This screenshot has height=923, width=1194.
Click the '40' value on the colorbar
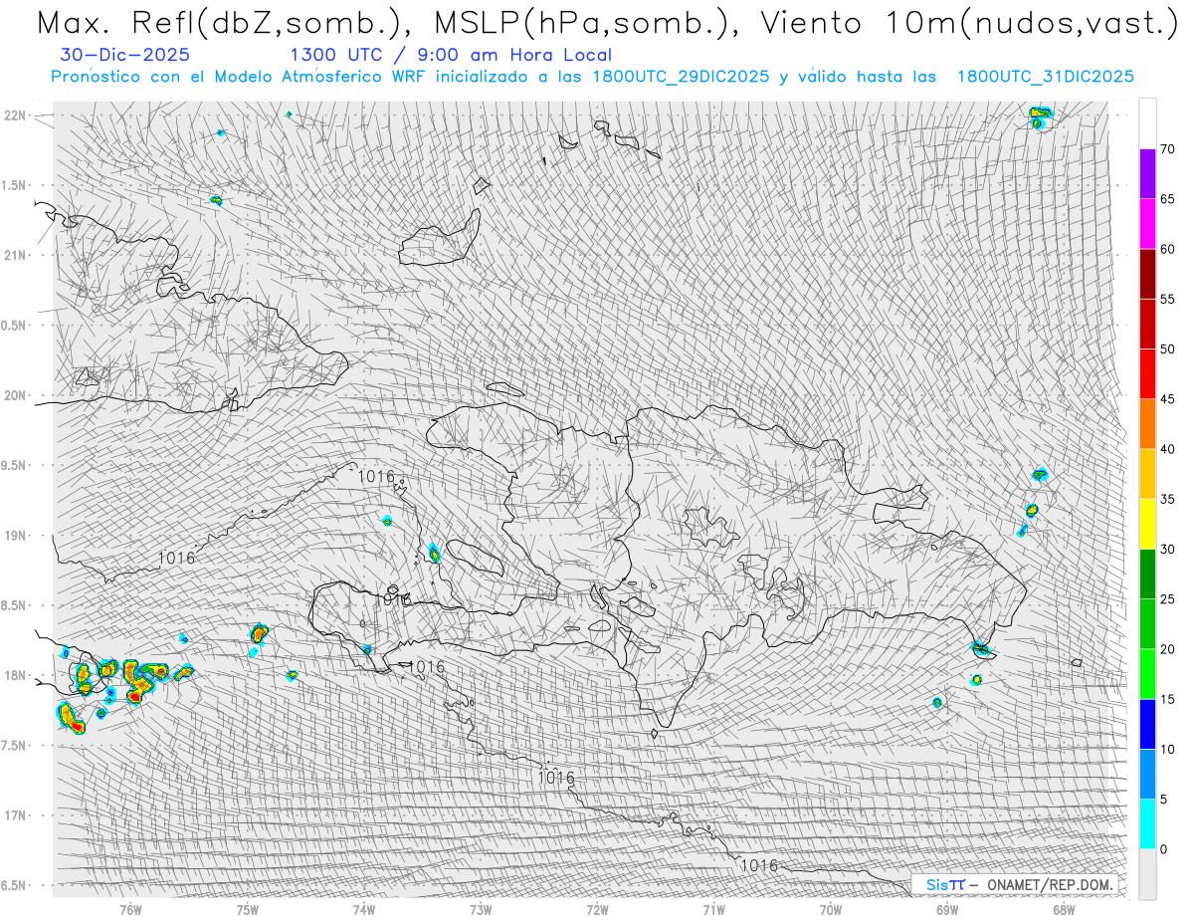(1168, 449)
